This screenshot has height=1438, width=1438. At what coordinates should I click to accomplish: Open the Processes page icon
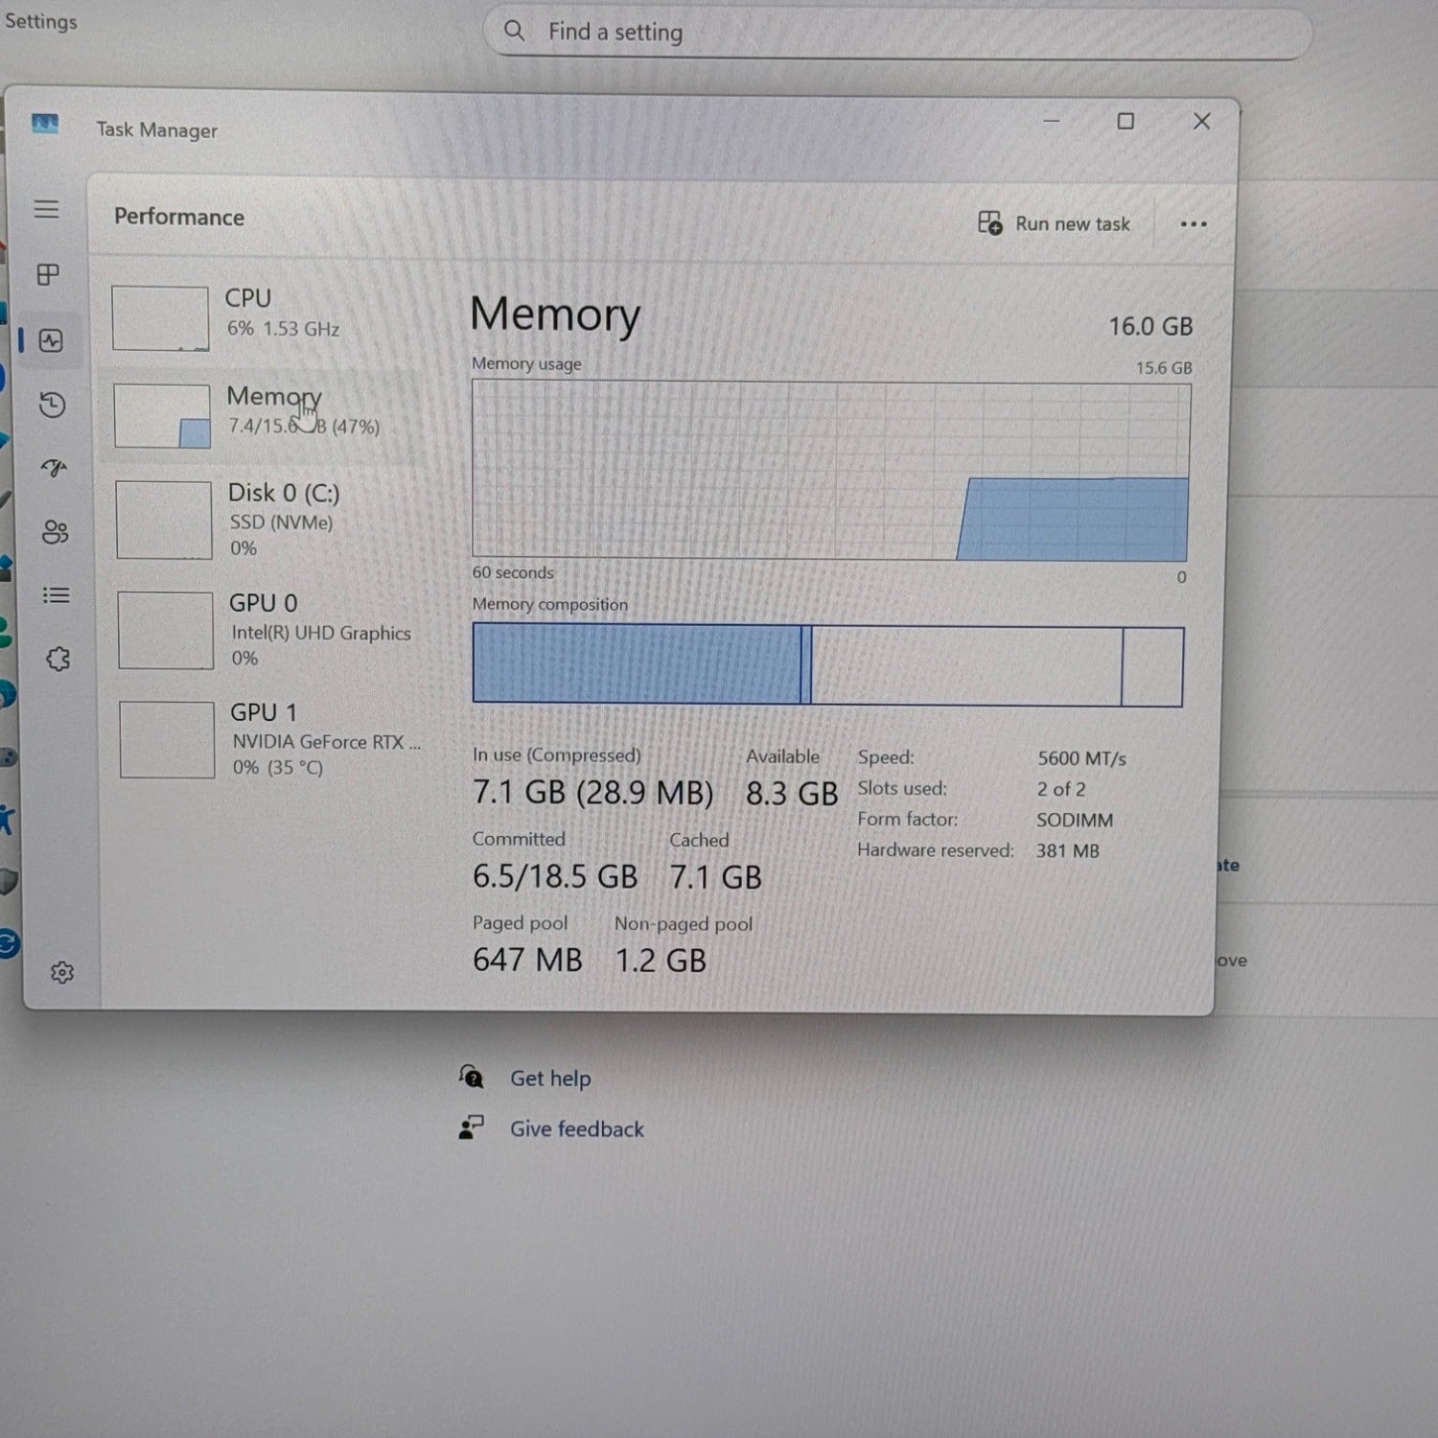coord(48,275)
